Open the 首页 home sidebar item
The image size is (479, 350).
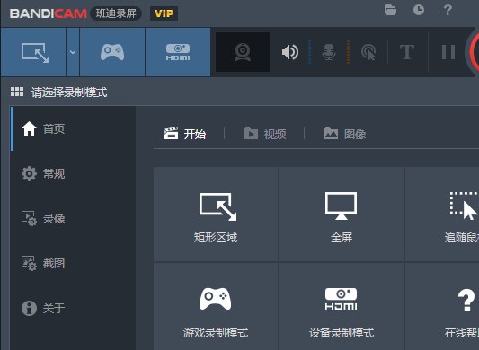pos(74,128)
